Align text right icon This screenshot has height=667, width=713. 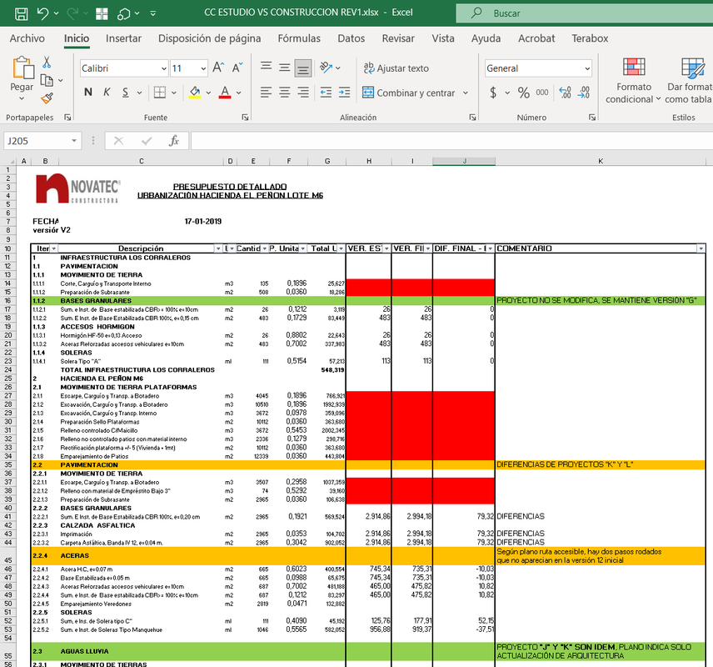[x=303, y=93]
